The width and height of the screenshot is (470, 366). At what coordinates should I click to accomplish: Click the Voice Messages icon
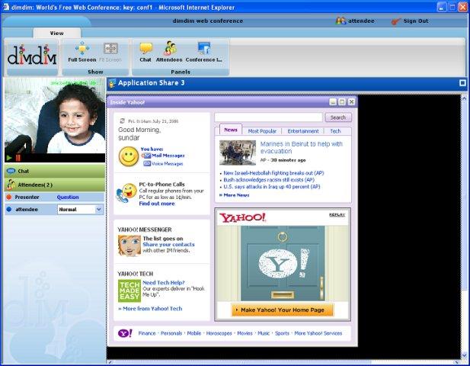coord(147,163)
